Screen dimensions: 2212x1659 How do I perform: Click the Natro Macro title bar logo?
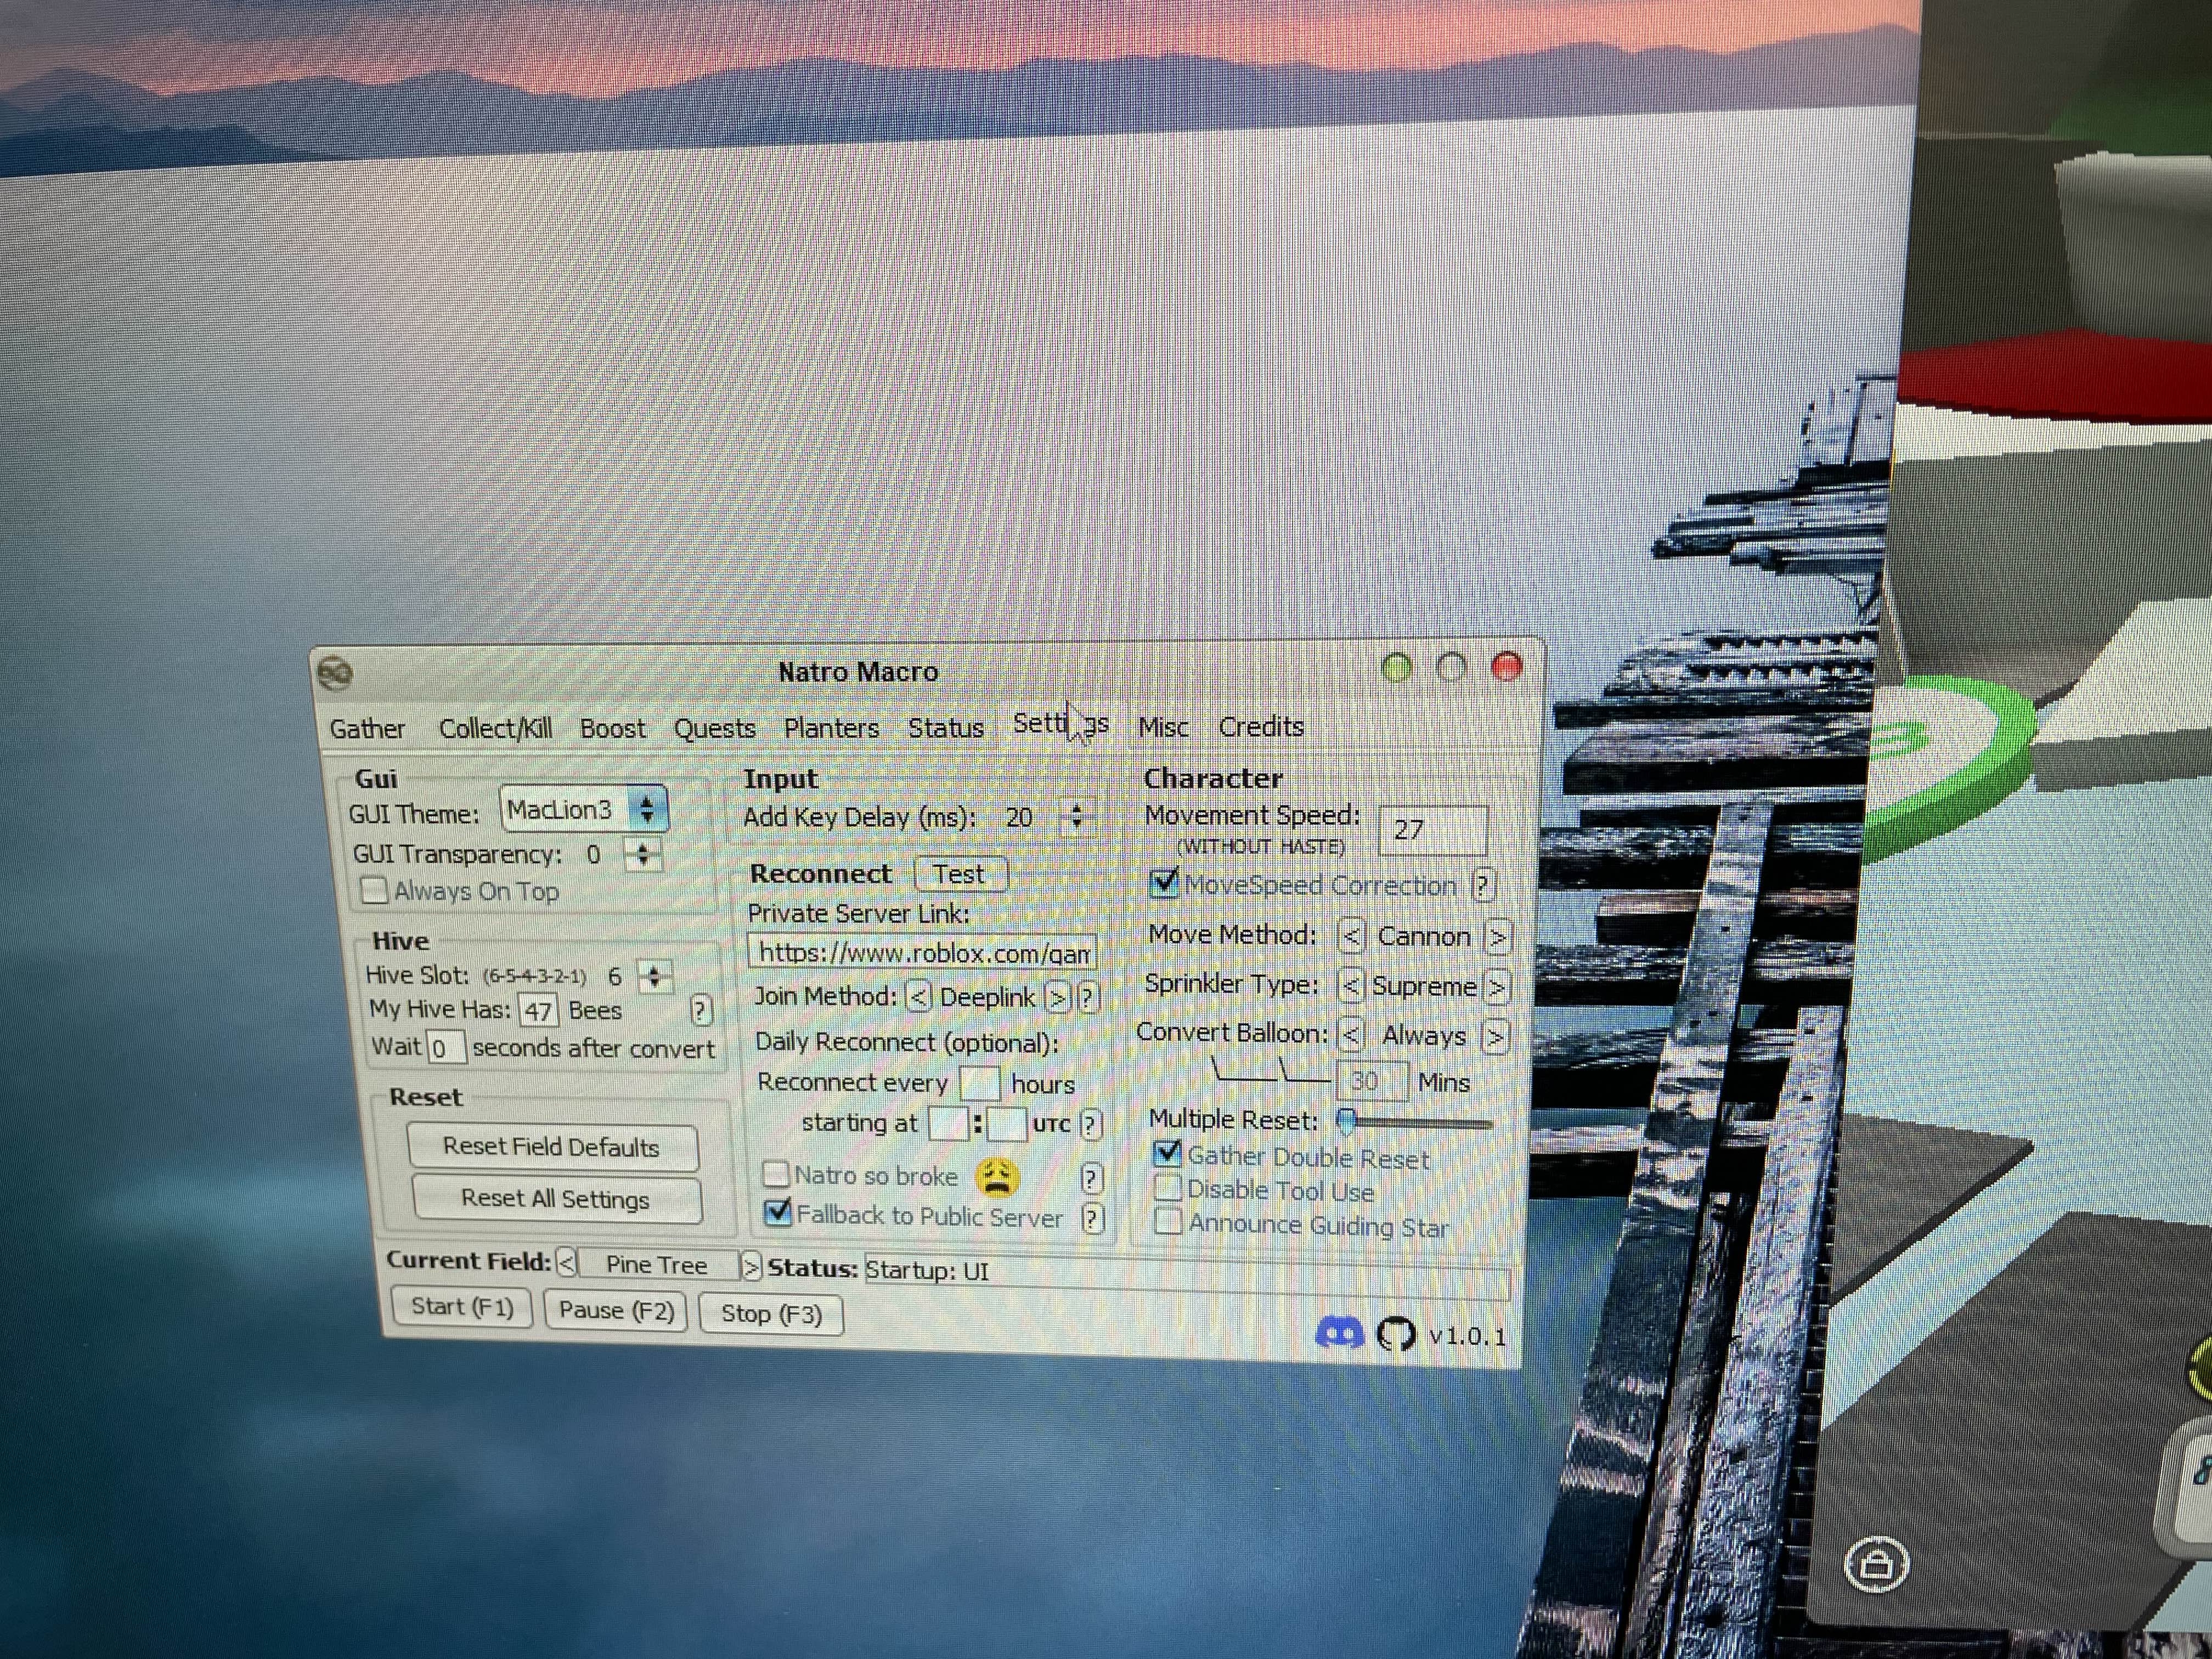click(x=335, y=673)
